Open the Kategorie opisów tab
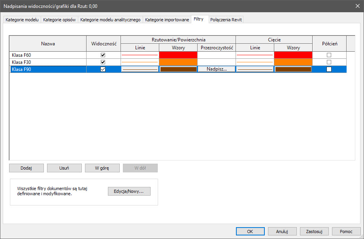Viewport: 364px width, 239px height. [59, 20]
